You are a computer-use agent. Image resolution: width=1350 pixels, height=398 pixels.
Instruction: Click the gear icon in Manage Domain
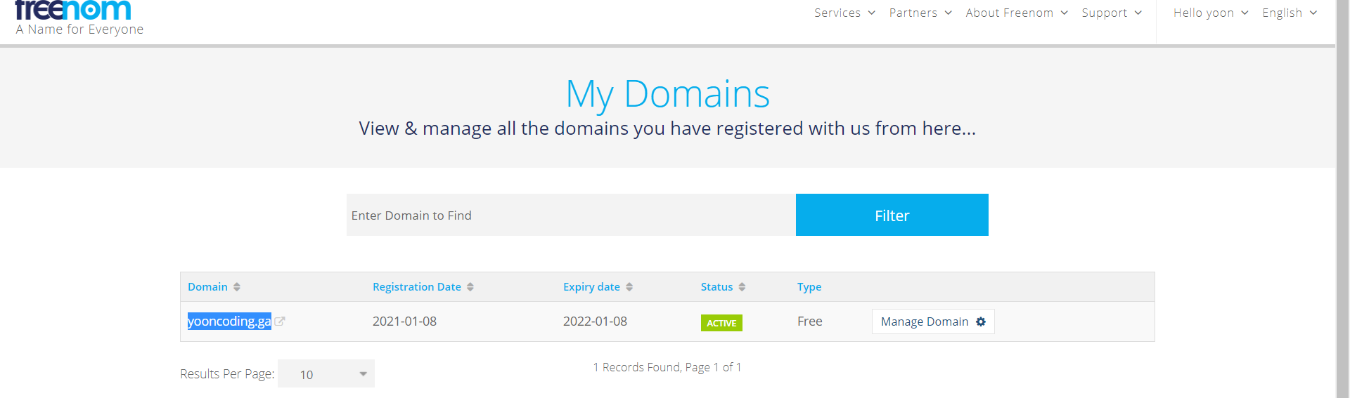coord(981,321)
